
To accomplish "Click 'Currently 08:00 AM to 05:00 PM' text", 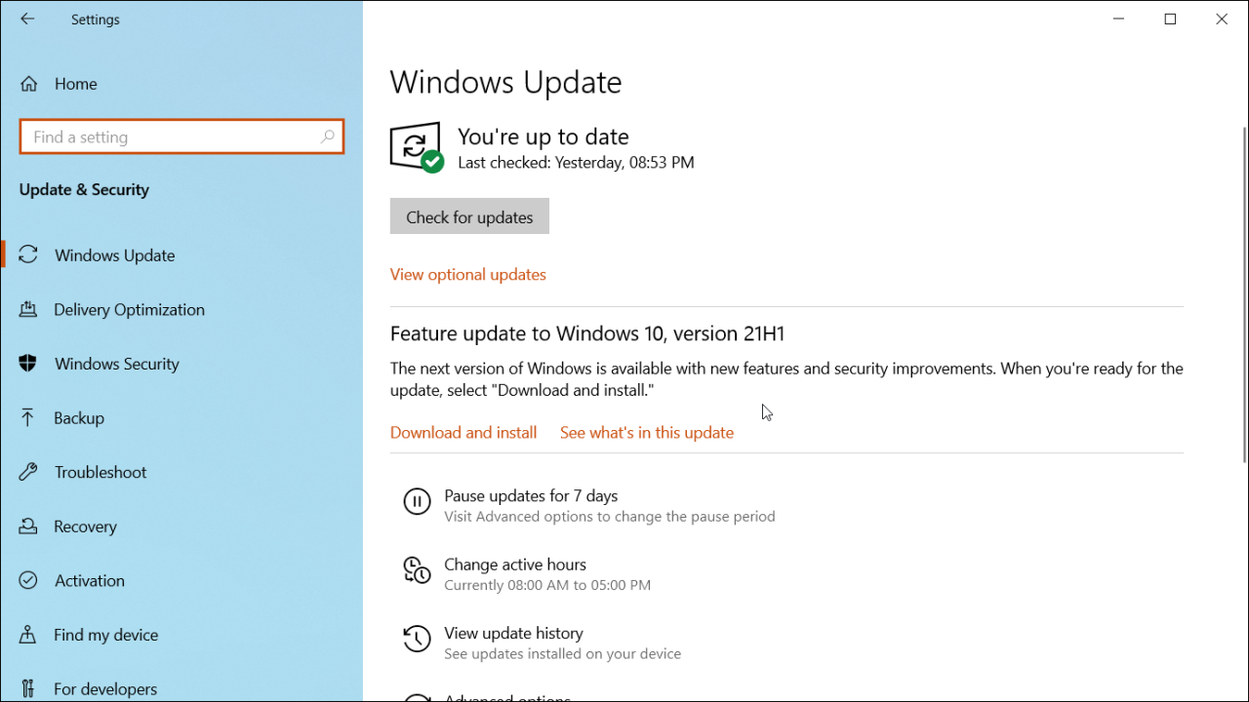I will coord(547,585).
